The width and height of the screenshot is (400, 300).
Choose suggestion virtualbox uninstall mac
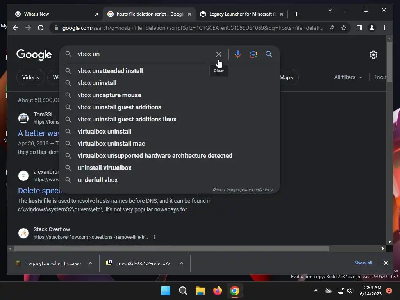[x=170, y=144]
